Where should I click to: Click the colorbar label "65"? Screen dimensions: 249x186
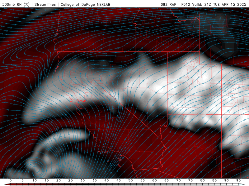(x=167, y=180)
